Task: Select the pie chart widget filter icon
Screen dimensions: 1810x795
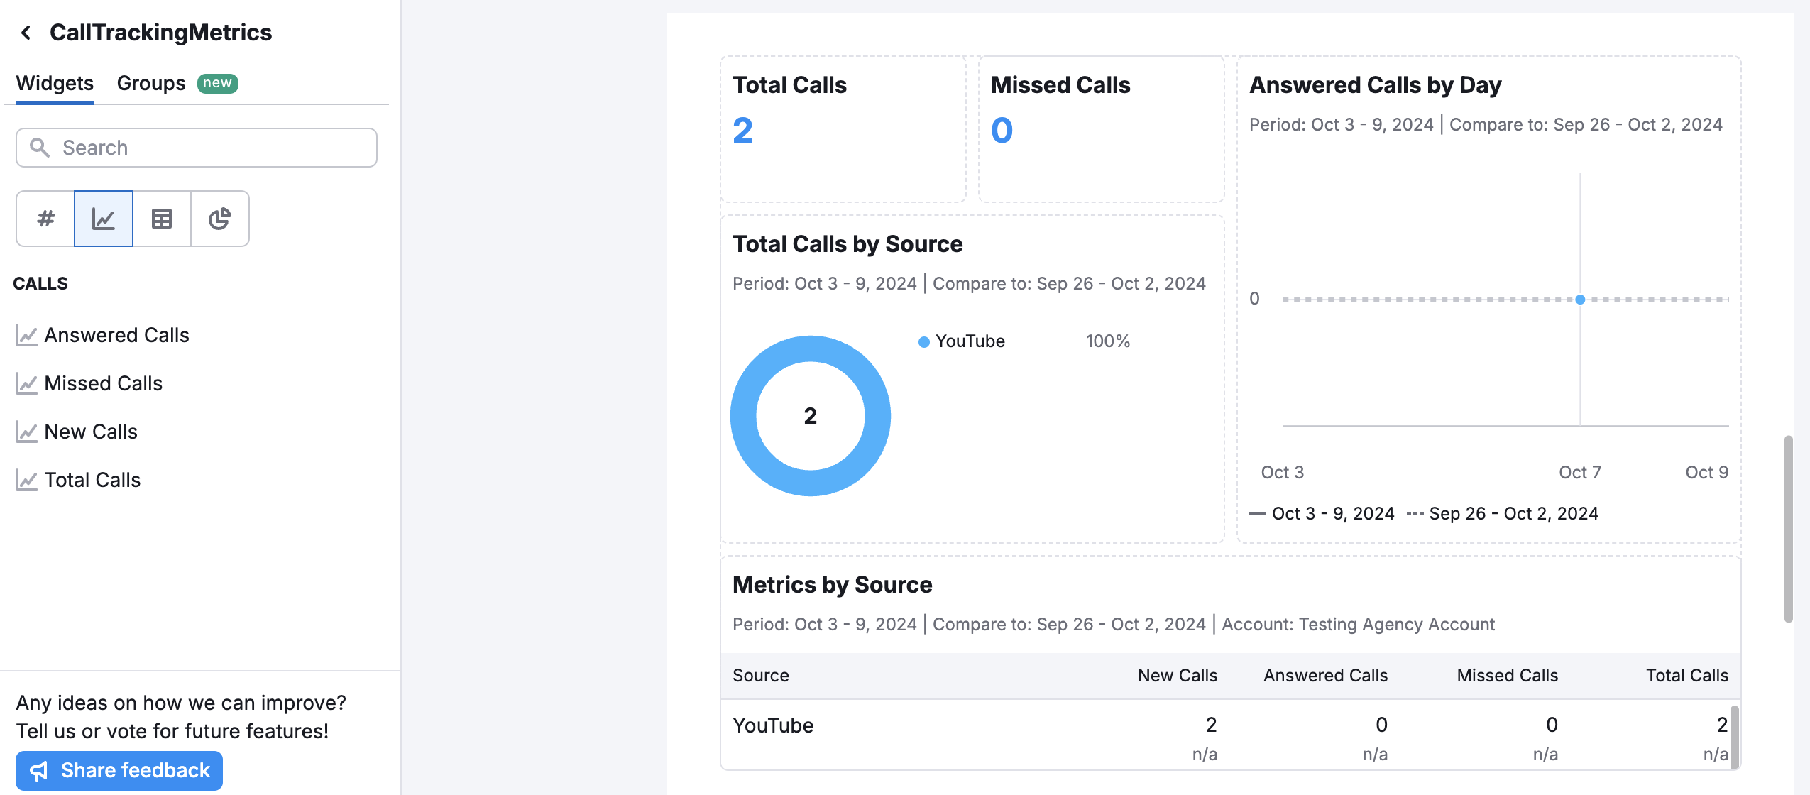Action: pyautogui.click(x=220, y=219)
